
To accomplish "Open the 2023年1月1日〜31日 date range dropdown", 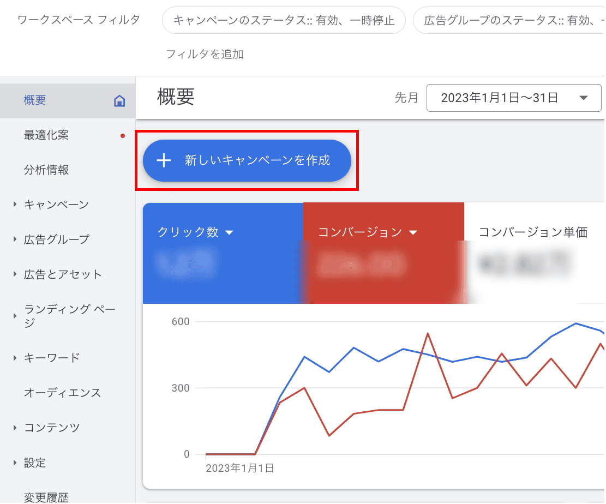I will pyautogui.click(x=514, y=98).
